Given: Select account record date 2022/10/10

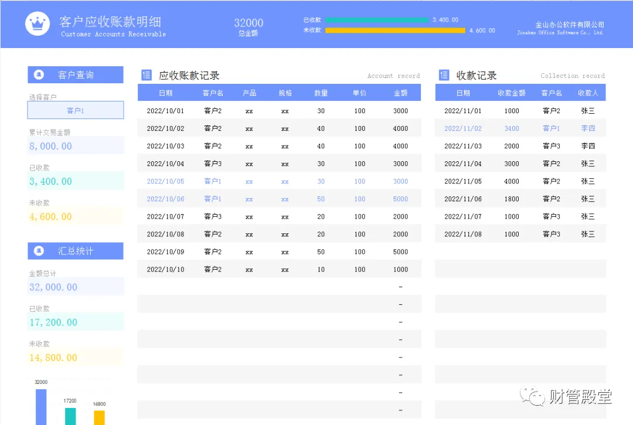Looking at the screenshot, I should pos(165,269).
